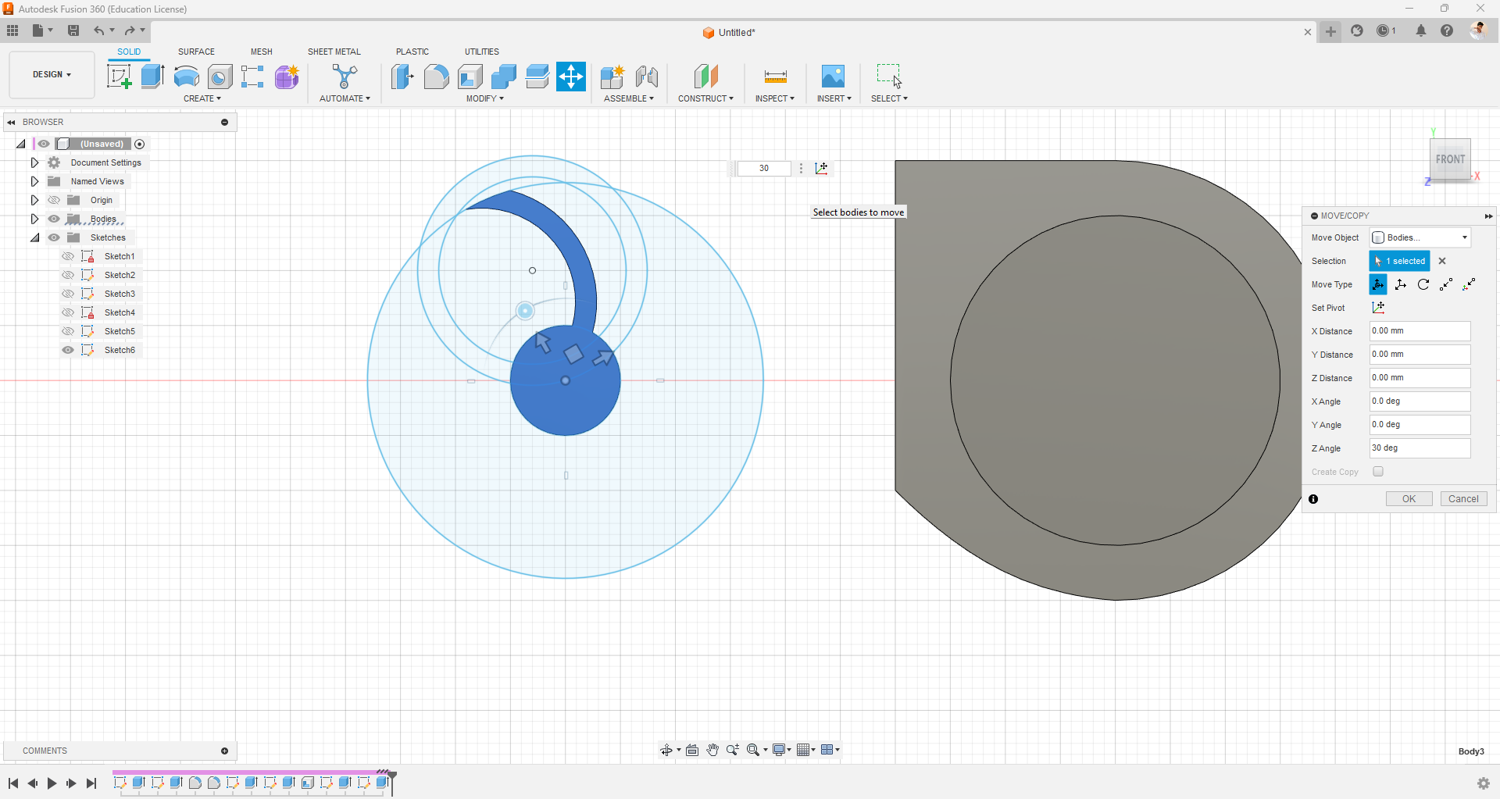Click the Revolve tool icon

pyautogui.click(x=186, y=77)
